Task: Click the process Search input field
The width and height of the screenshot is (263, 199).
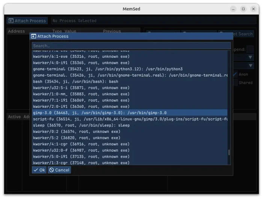Action: coord(131,46)
